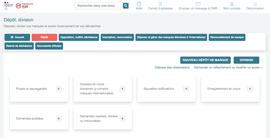
Task: Follow the Déposer des observations link
Action: [172, 67]
